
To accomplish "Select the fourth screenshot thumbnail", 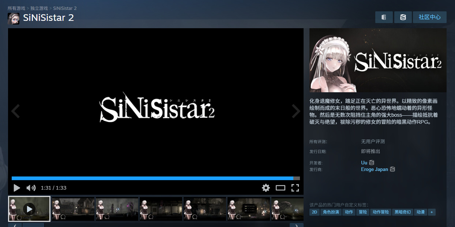I will [x=161, y=209].
